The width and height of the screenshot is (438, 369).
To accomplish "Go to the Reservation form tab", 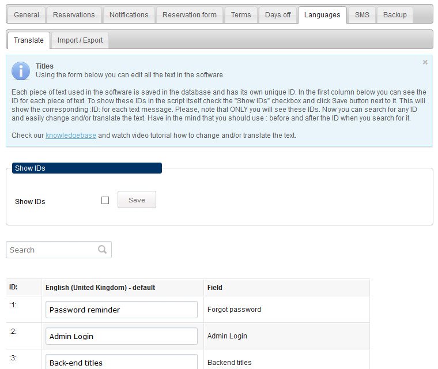I will tap(190, 15).
